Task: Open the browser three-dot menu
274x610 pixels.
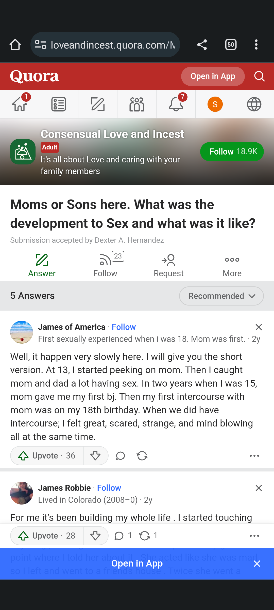Action: click(256, 44)
